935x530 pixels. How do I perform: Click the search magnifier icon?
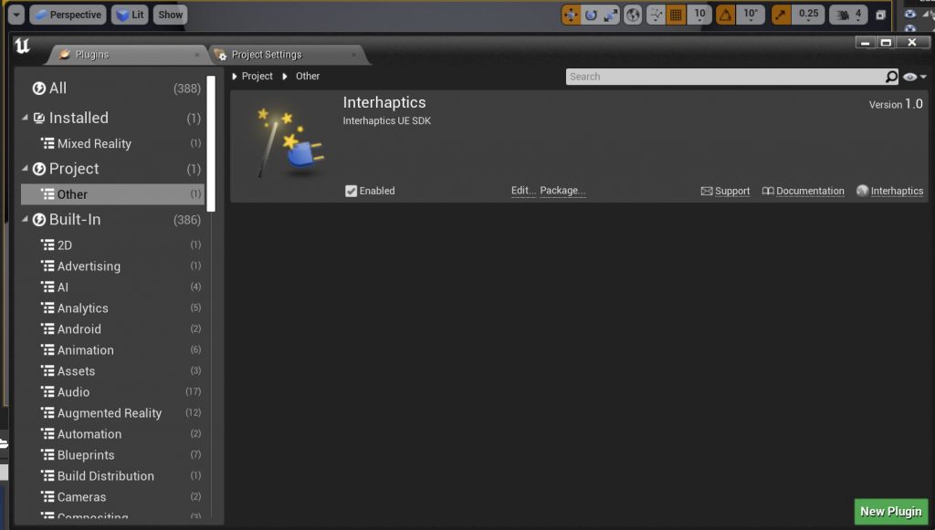click(x=891, y=77)
